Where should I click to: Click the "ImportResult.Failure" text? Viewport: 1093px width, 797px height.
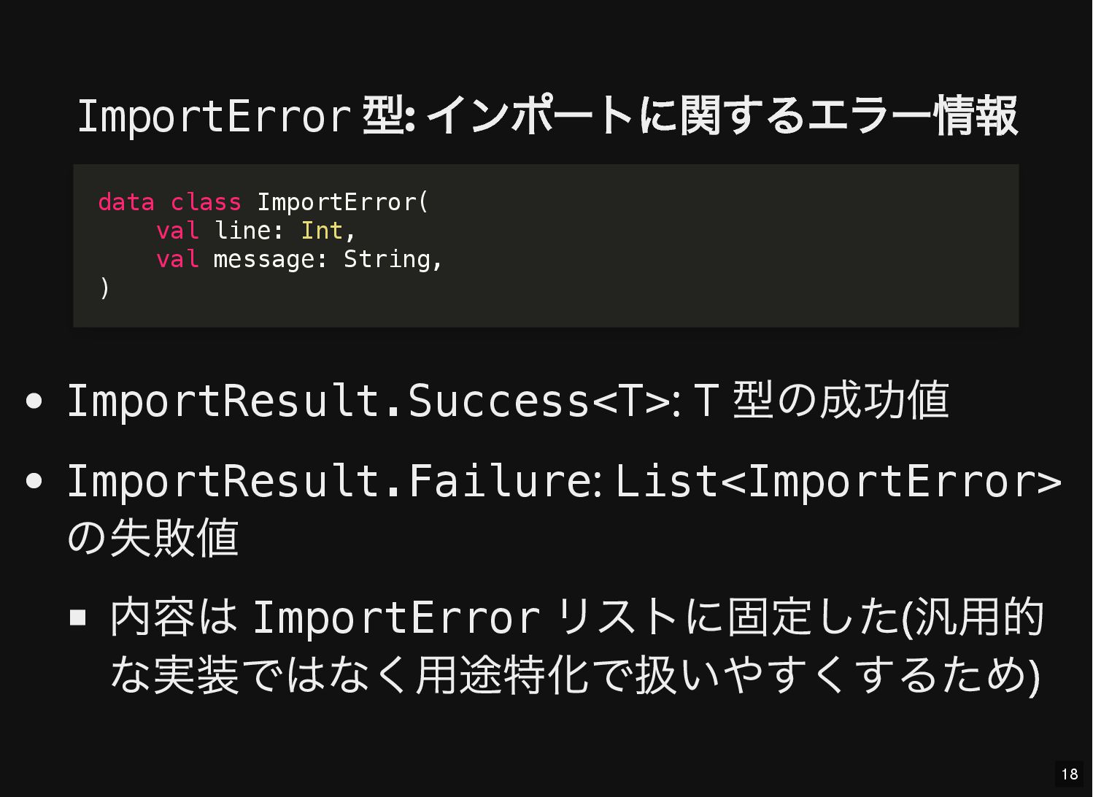pyautogui.click(x=331, y=481)
